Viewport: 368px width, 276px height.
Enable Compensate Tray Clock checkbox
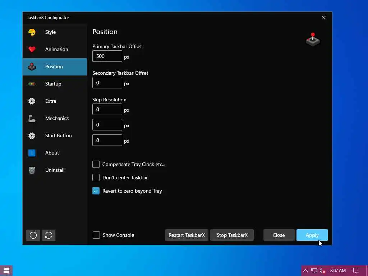click(x=96, y=164)
